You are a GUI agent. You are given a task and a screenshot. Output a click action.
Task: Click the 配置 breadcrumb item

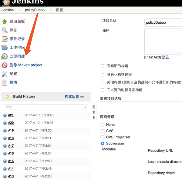pos(59,10)
